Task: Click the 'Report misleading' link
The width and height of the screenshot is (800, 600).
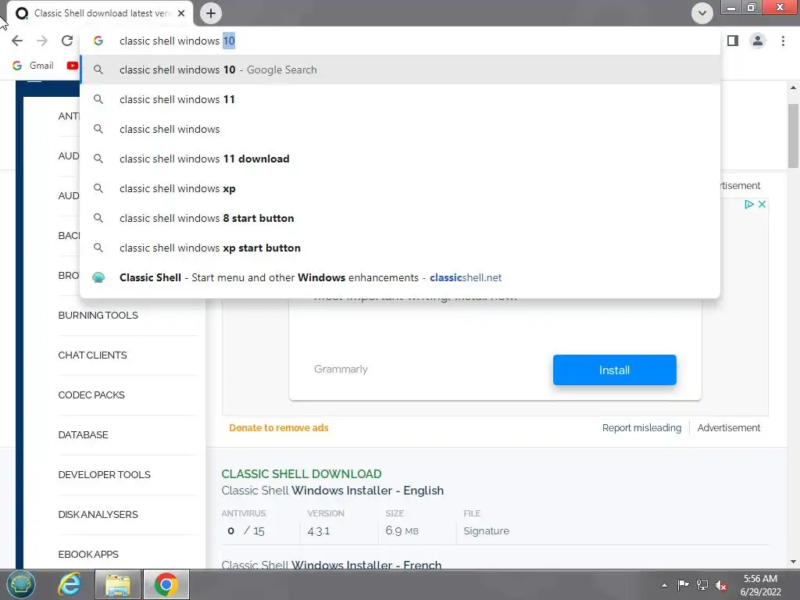Action: coord(641,427)
